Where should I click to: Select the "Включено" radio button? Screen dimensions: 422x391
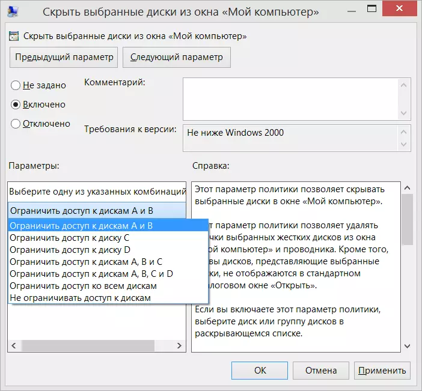click(16, 105)
